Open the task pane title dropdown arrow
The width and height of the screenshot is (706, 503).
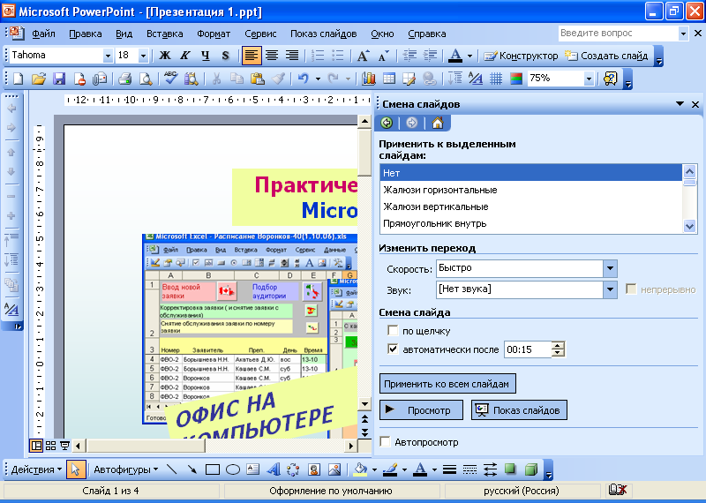point(680,104)
